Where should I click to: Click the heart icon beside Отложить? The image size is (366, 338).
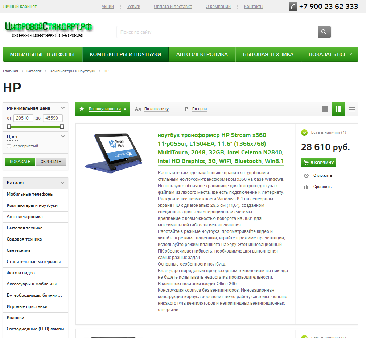[x=306, y=176]
